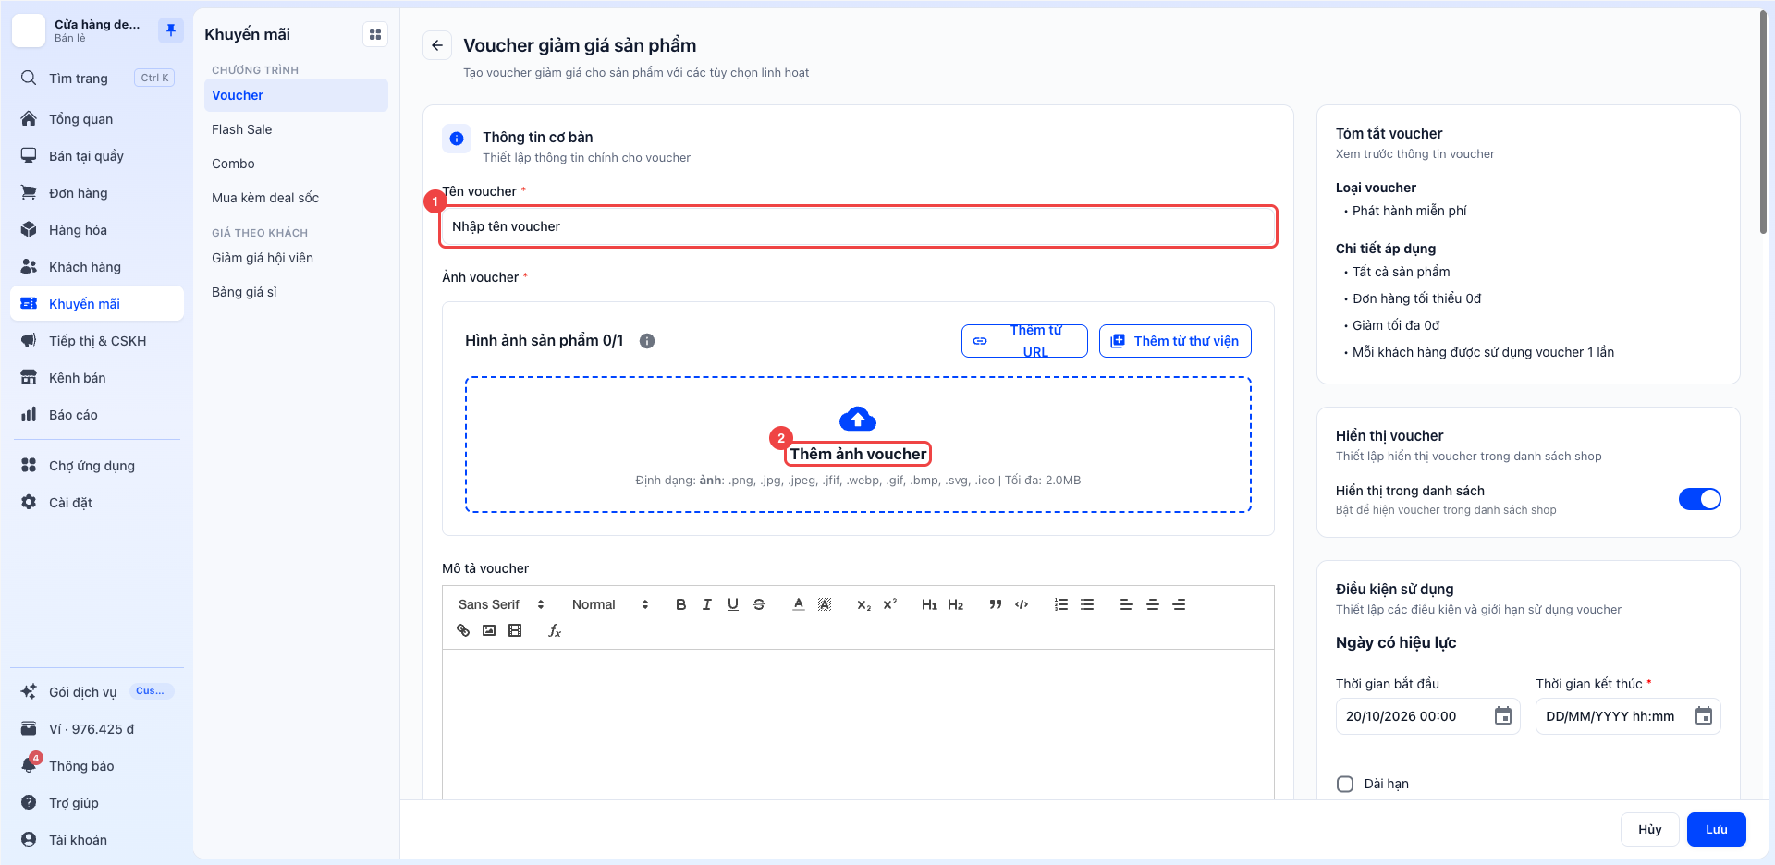Click the back arrow button
The width and height of the screenshot is (1775, 865).
pos(437,45)
